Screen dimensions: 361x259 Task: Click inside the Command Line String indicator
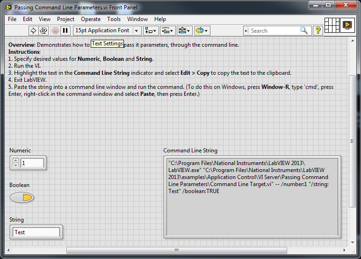(252, 197)
